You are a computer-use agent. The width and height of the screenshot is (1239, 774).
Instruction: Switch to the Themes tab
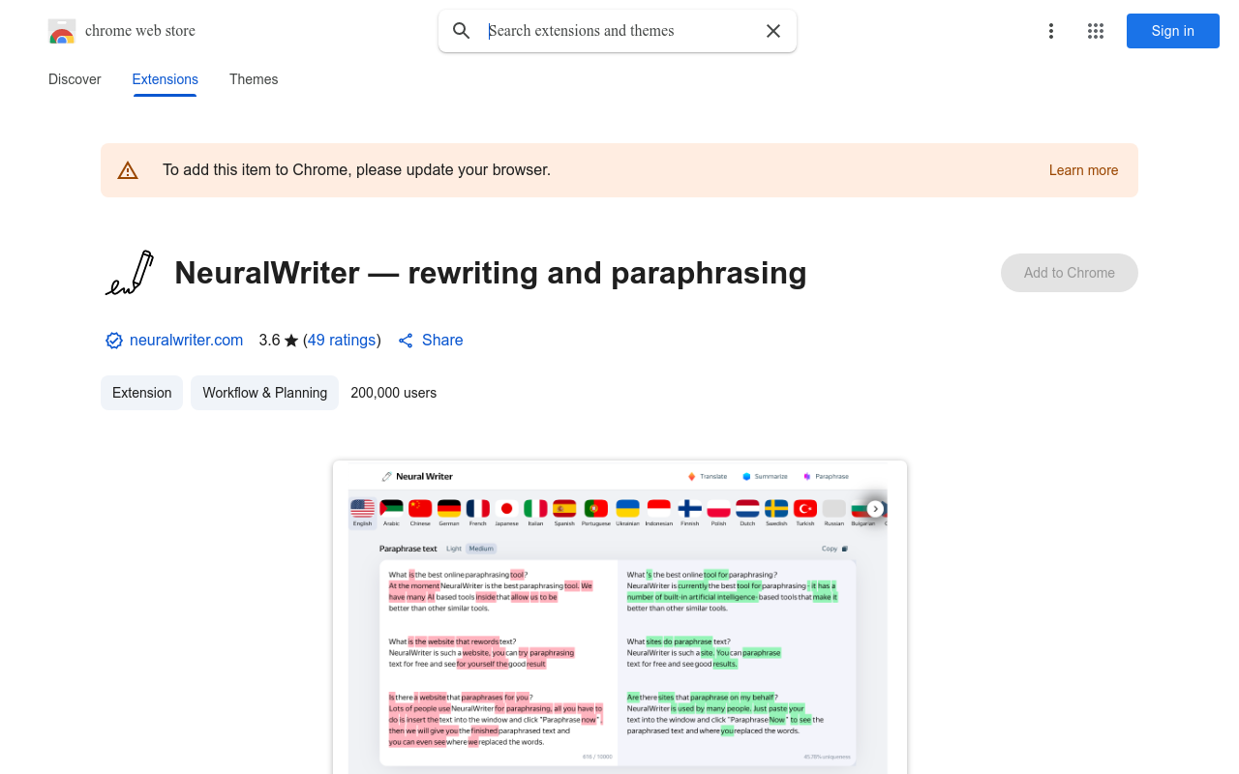(x=254, y=79)
